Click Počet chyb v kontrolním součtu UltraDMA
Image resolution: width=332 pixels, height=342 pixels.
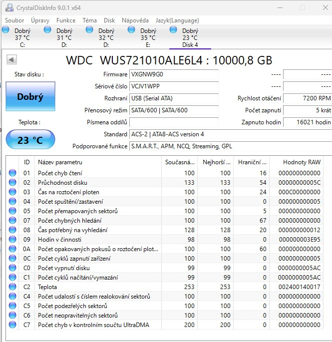click(93, 325)
